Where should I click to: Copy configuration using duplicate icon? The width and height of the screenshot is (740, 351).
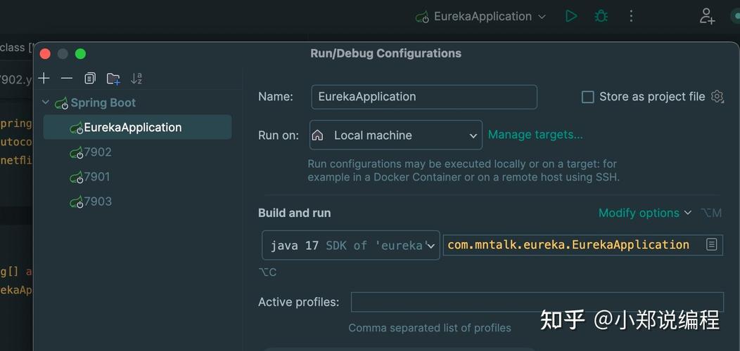(89, 78)
